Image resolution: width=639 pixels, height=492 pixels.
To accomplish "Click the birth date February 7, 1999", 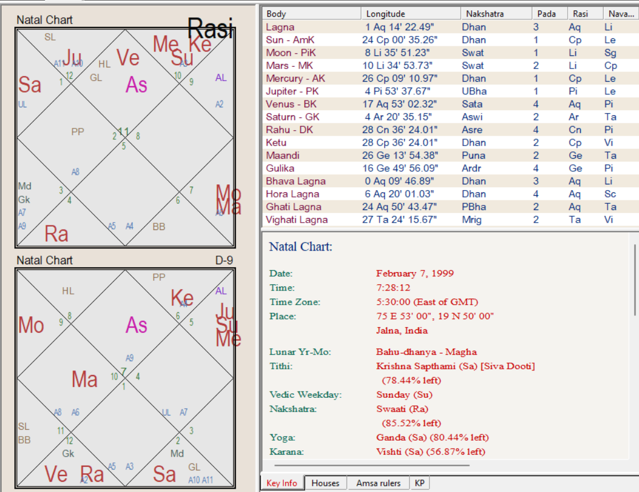I will 414,273.
